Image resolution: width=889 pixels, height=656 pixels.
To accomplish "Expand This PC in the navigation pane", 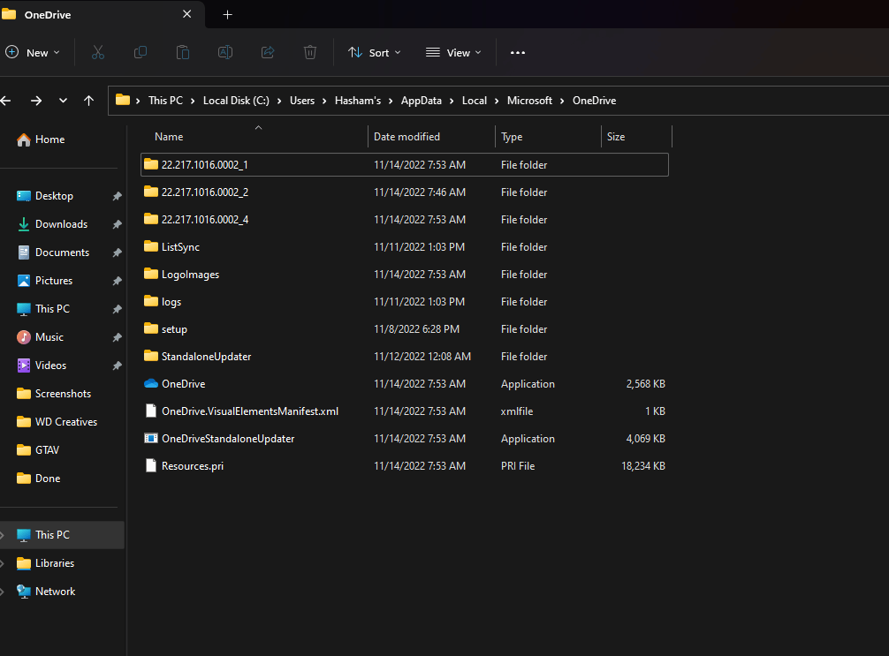I will point(4,534).
